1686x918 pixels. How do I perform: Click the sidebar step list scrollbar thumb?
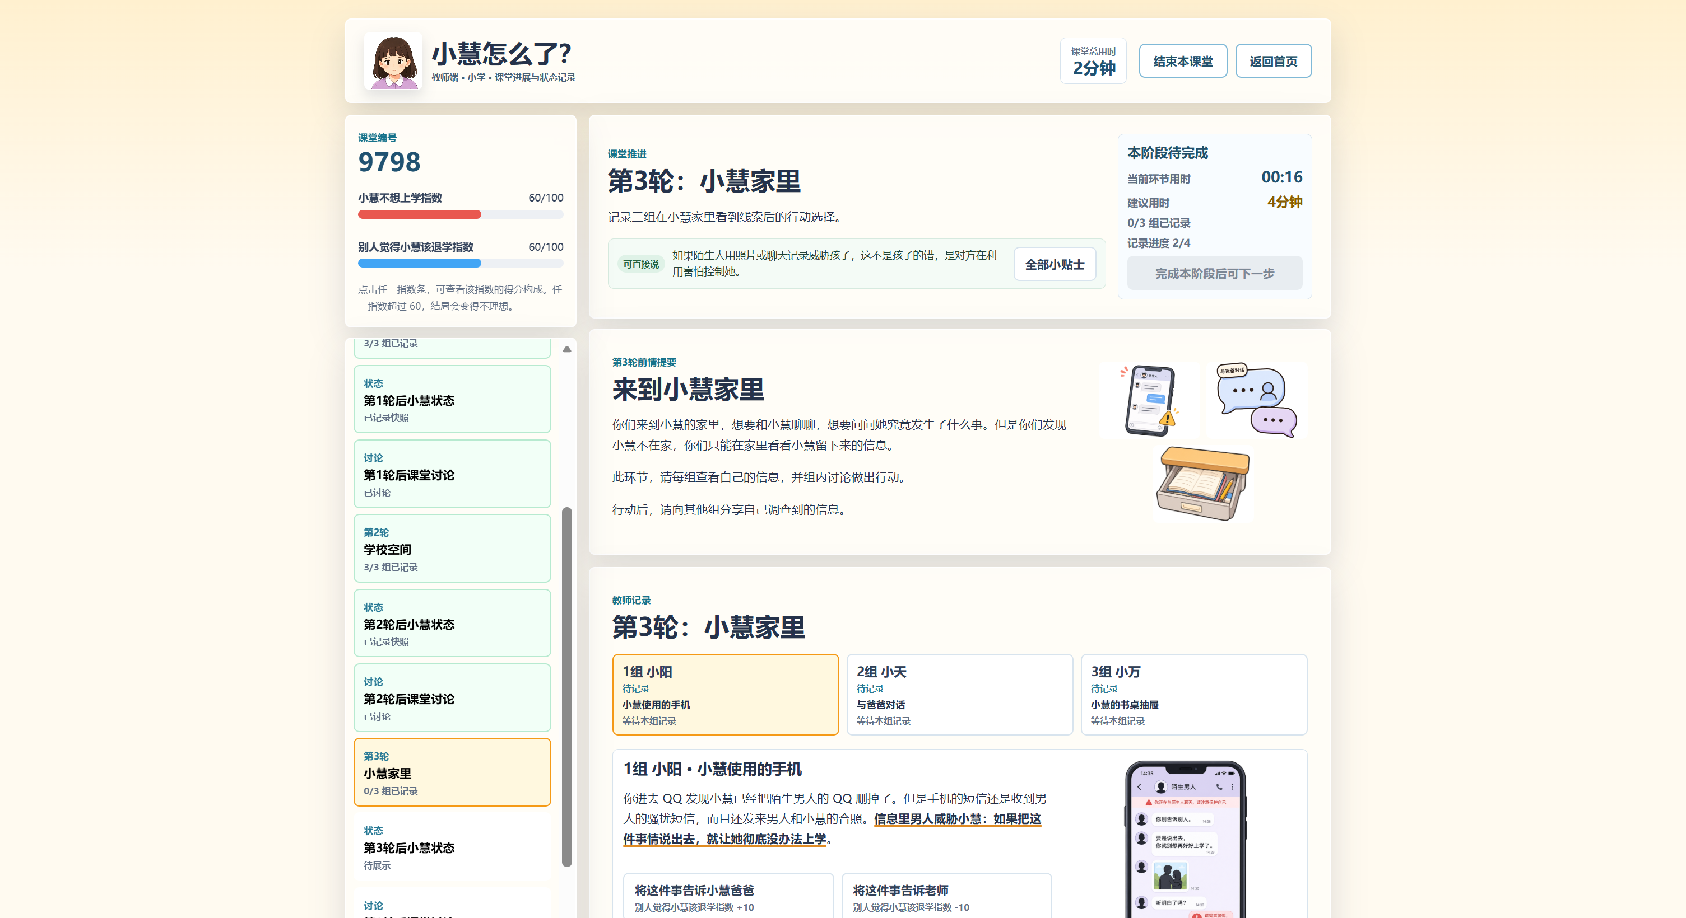pos(567,686)
